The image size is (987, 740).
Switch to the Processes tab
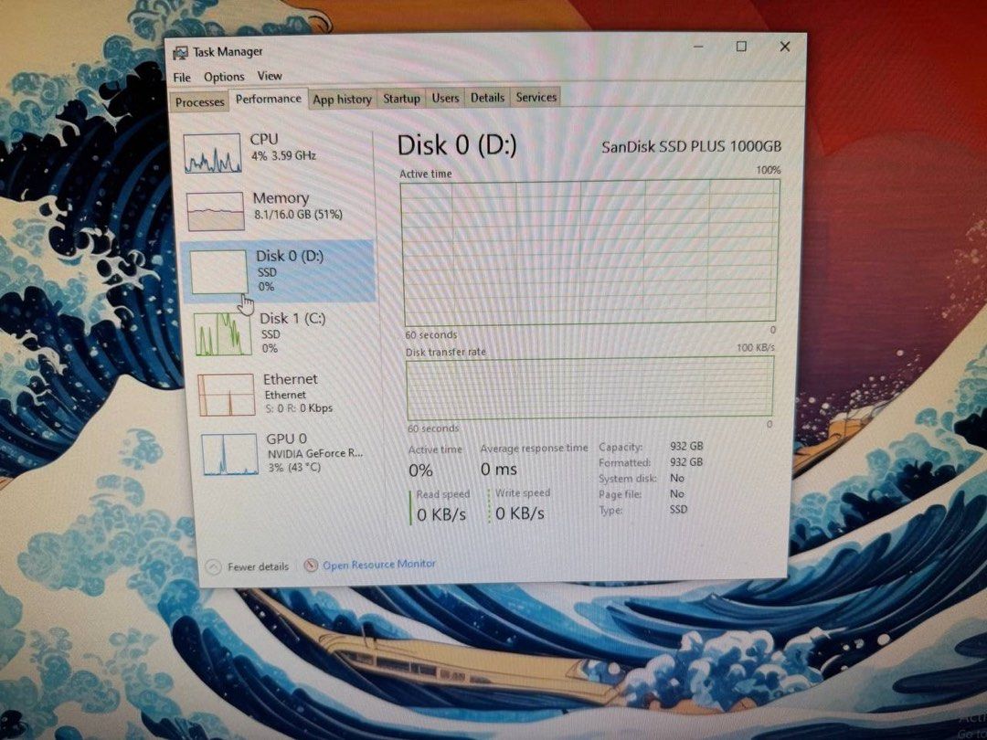tap(199, 102)
